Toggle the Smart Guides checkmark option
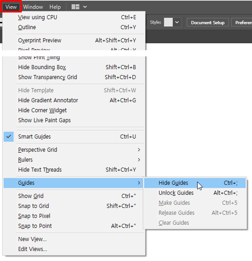 (34, 136)
